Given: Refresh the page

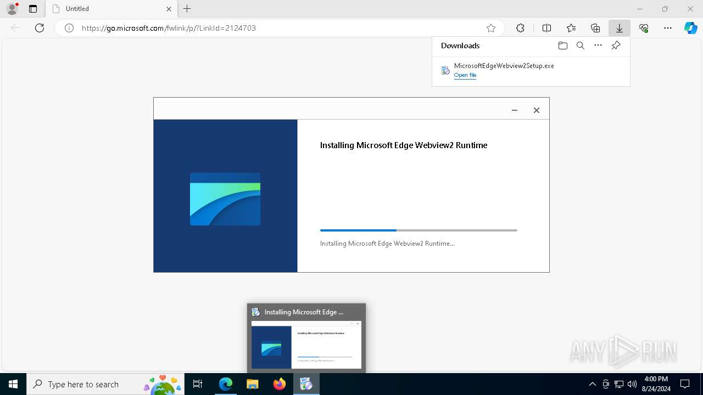Looking at the screenshot, I should [x=40, y=28].
